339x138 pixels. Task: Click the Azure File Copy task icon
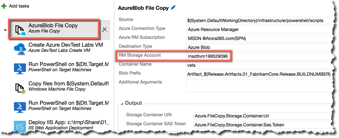[x=20, y=30]
